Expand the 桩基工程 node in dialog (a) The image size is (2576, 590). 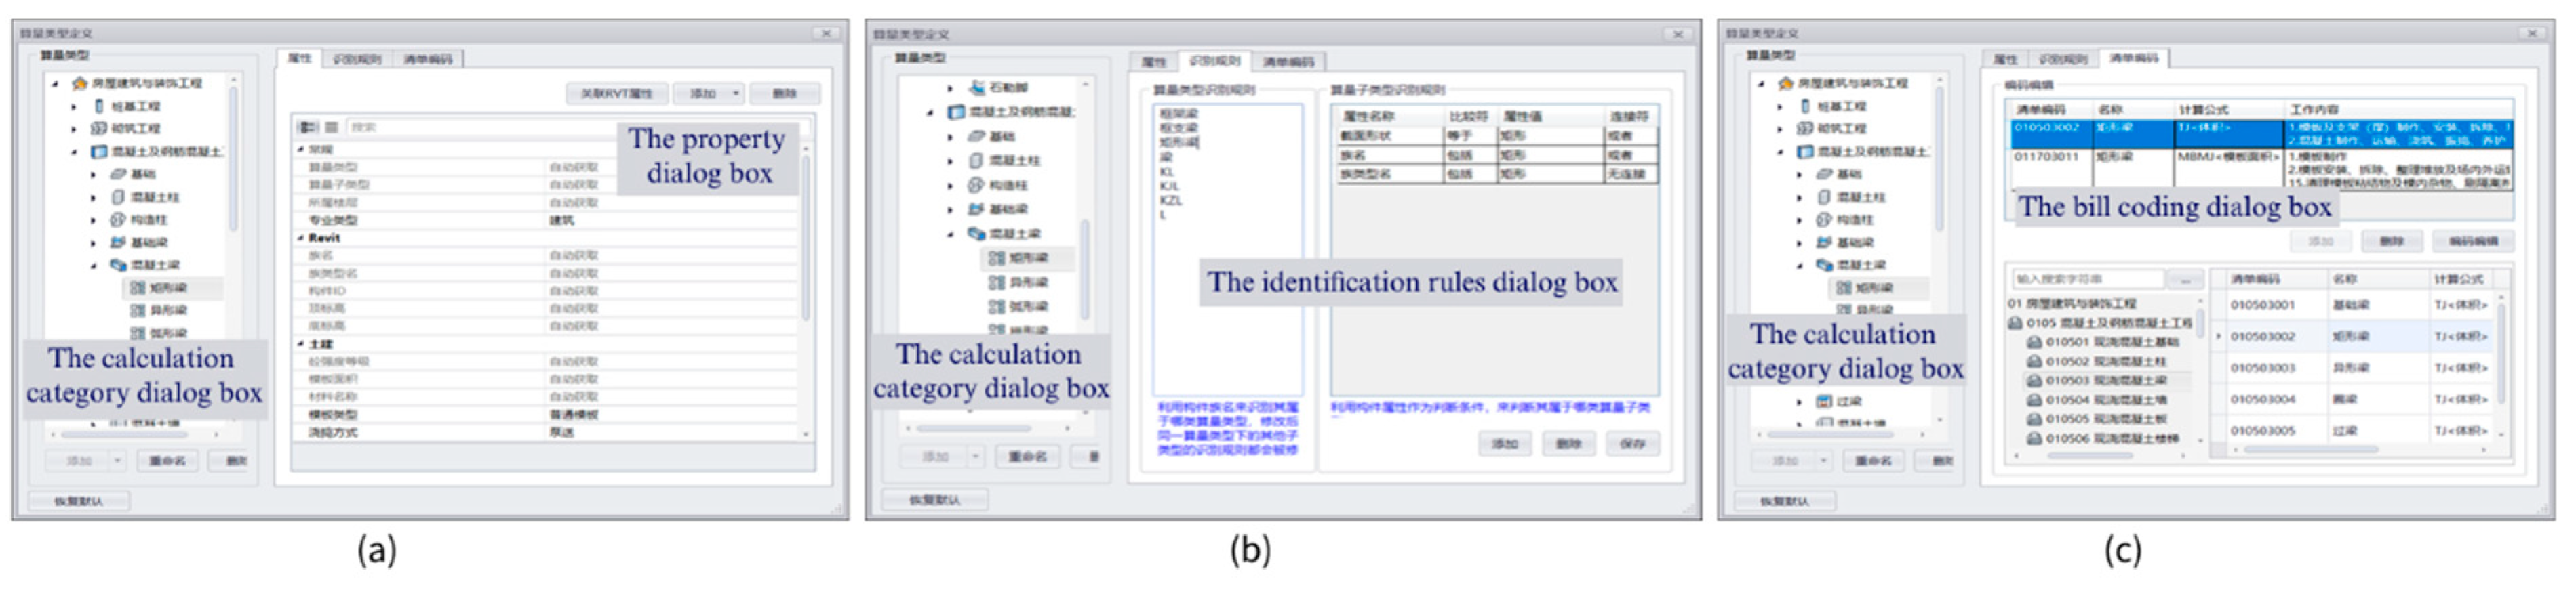(x=74, y=106)
